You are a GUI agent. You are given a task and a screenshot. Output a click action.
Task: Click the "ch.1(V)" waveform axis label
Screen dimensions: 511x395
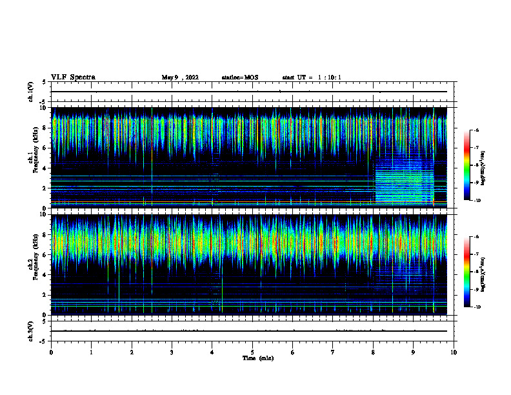(31, 92)
